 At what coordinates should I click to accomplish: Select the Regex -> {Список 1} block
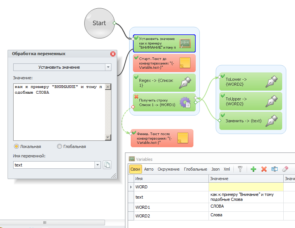point(164,83)
